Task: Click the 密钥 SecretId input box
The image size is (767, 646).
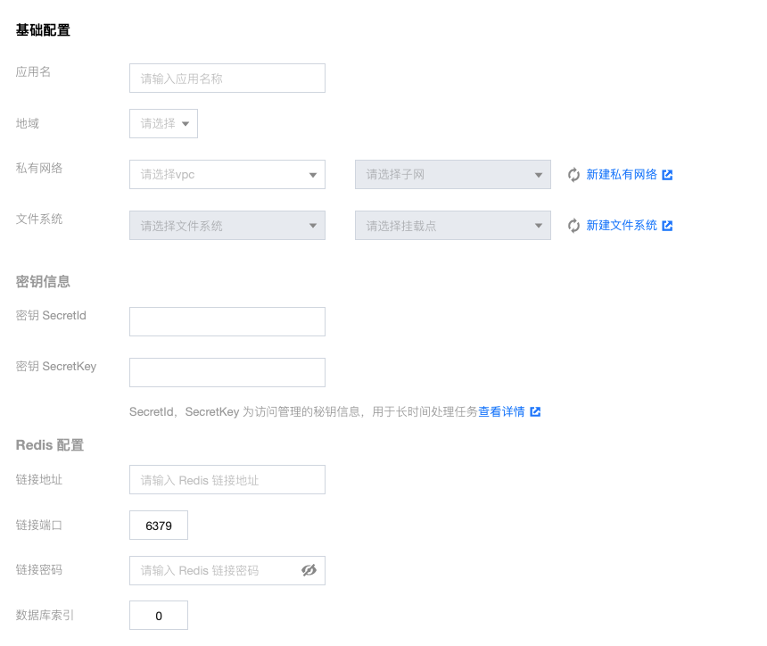Action: [227, 321]
